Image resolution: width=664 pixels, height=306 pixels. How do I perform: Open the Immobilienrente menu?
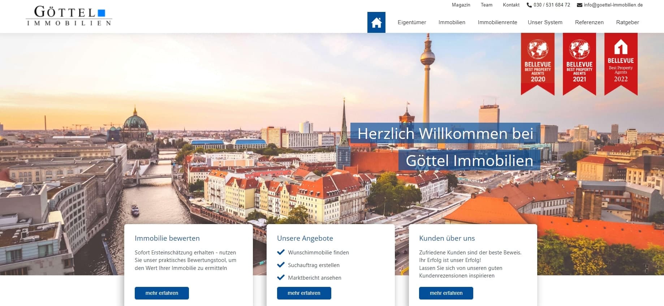click(x=497, y=22)
